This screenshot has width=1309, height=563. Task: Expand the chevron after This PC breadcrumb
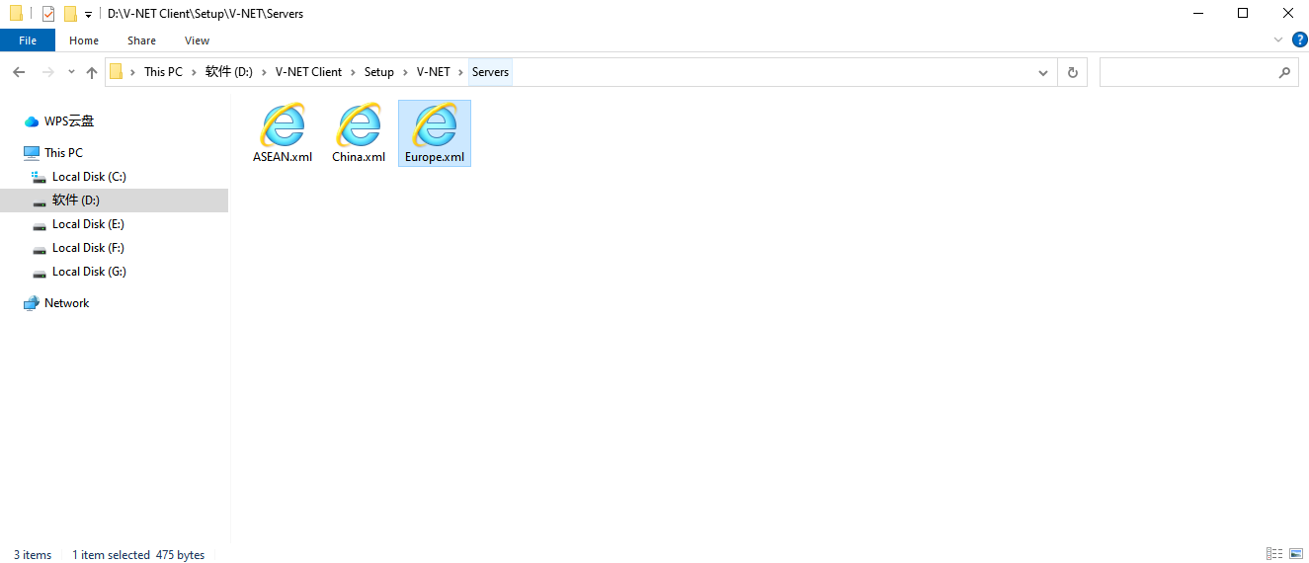pos(194,72)
